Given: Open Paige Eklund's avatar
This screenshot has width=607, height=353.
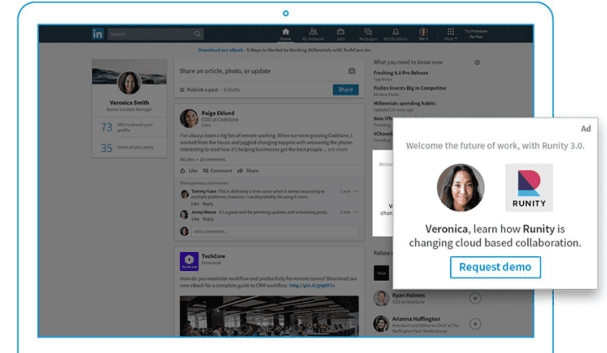Looking at the screenshot, I should coord(189,118).
